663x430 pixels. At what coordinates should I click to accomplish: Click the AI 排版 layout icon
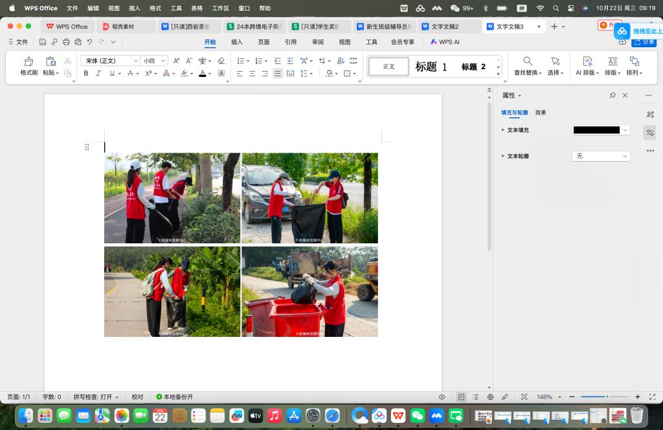[x=587, y=62]
